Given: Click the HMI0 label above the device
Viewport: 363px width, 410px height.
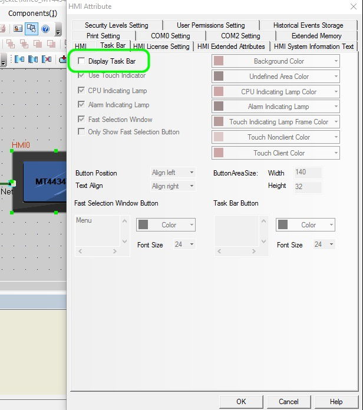Looking at the screenshot, I should tap(21, 145).
